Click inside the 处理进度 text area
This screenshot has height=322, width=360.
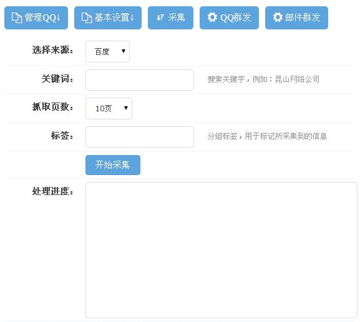(221, 250)
